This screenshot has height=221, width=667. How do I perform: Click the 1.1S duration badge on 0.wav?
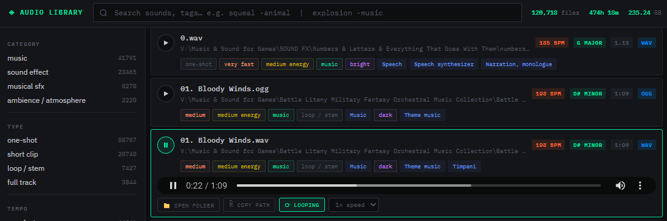pyautogui.click(x=622, y=43)
